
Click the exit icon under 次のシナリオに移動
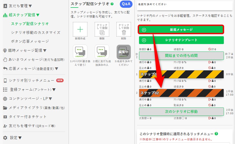(x=210, y=118)
